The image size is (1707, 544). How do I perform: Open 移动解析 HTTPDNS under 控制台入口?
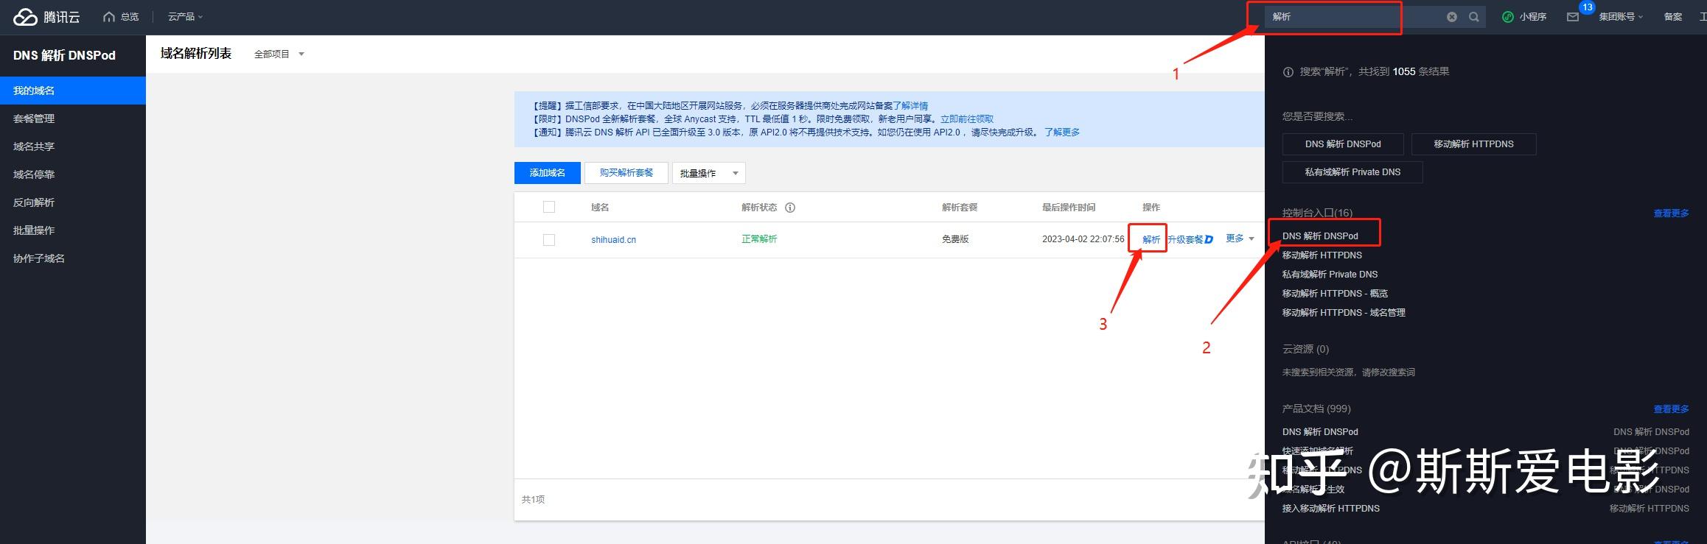pos(1322,255)
